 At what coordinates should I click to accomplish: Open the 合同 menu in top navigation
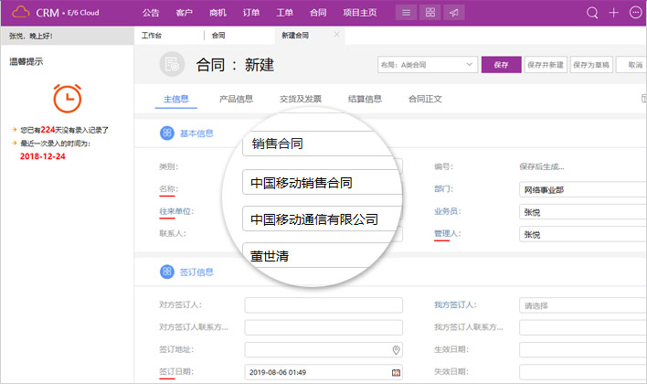[x=317, y=13]
